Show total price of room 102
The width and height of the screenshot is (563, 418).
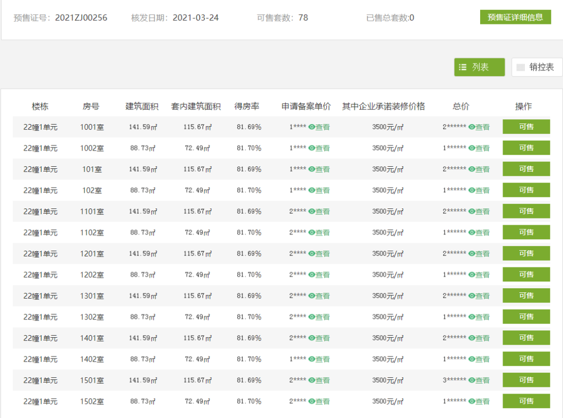pyautogui.click(x=479, y=190)
